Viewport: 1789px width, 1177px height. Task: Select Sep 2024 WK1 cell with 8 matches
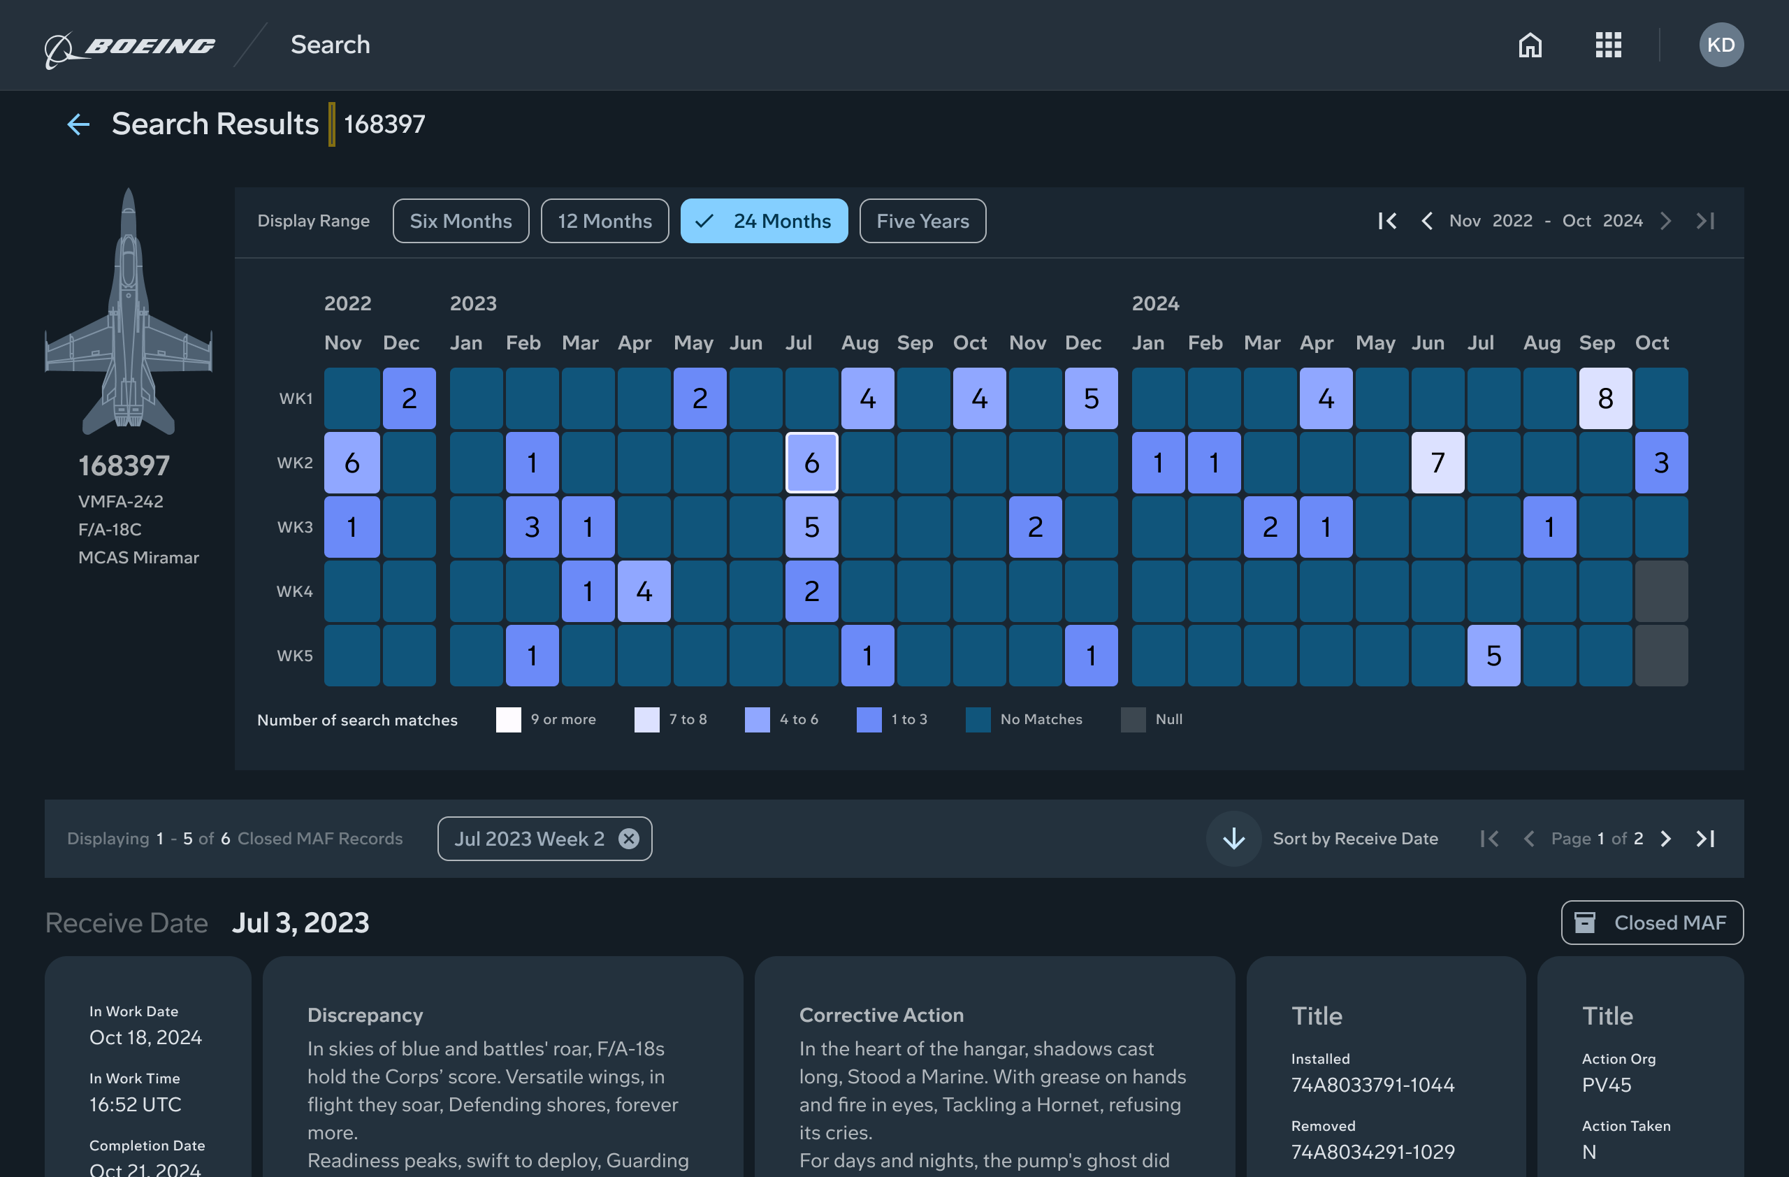point(1605,398)
